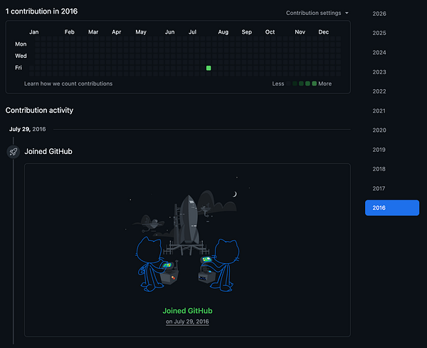Click the July 29, 2016 timeline date
The height and width of the screenshot is (348, 427).
[28, 129]
